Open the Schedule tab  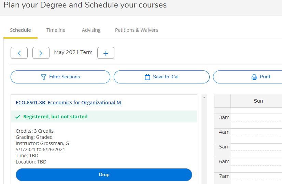[x=20, y=30]
